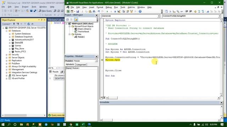Select Sheet1 (Sheet1) in Project tree
The width and height of the screenshot is (227, 127).
click(x=84, y=29)
